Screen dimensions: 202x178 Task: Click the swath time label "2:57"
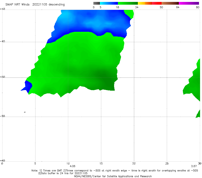(x=194, y=166)
